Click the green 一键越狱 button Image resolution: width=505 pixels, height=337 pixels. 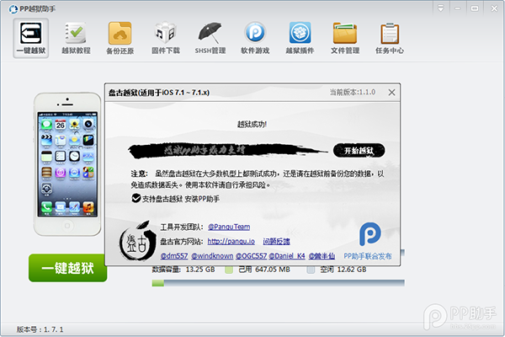pyautogui.click(x=67, y=268)
